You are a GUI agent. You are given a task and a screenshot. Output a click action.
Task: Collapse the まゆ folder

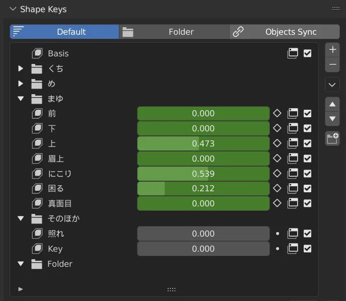coord(21,99)
